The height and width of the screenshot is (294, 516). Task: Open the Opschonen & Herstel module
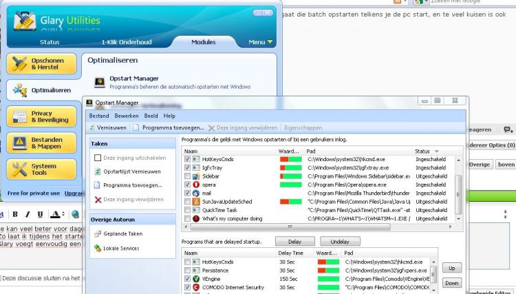[x=41, y=64]
